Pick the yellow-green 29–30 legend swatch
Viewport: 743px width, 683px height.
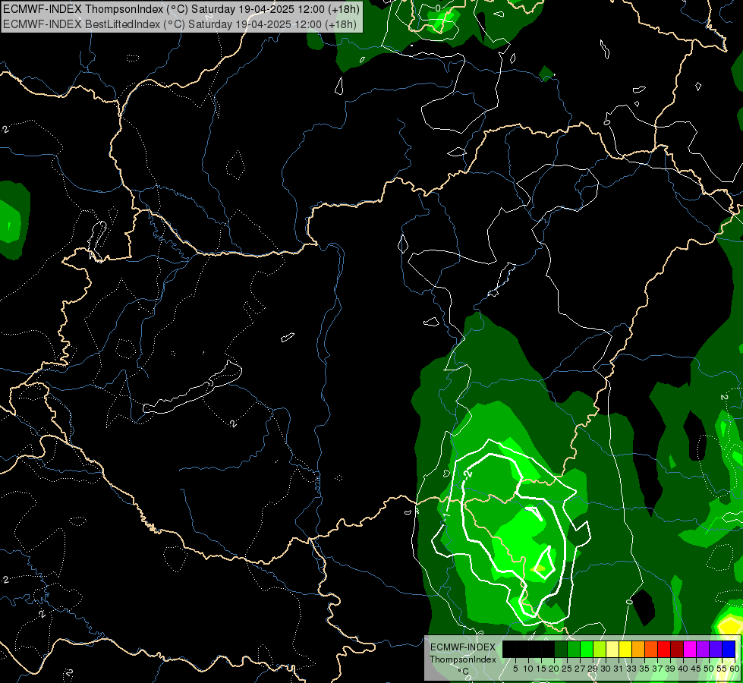pyautogui.click(x=600, y=650)
